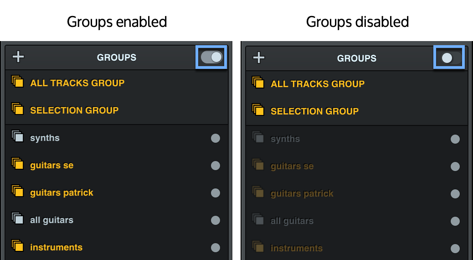Image resolution: width=473 pixels, height=260 pixels.
Task: Click the plus icon in left Groups panel
Action: pos(18,57)
